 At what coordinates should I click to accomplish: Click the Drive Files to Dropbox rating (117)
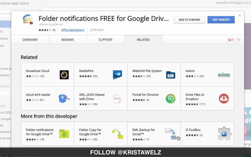tap(196, 104)
